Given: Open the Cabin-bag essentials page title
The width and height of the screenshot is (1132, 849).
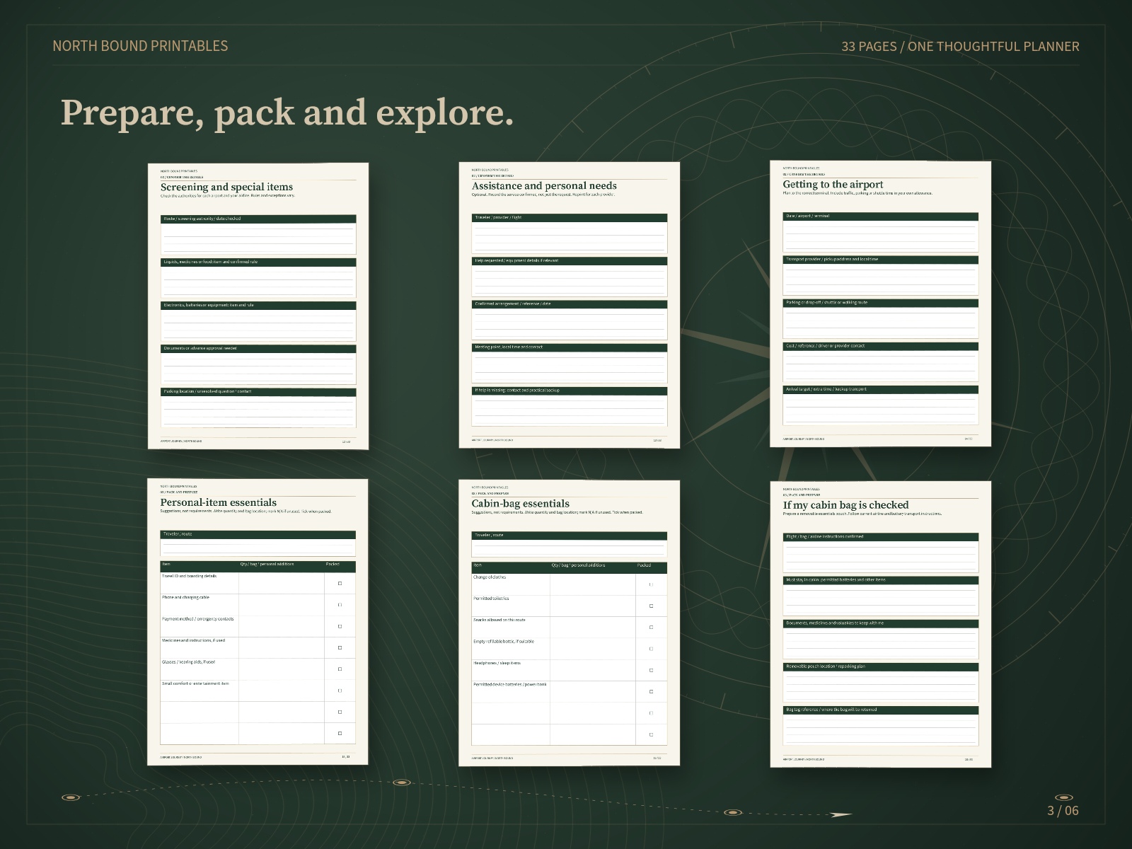Looking at the screenshot, I should tap(521, 504).
